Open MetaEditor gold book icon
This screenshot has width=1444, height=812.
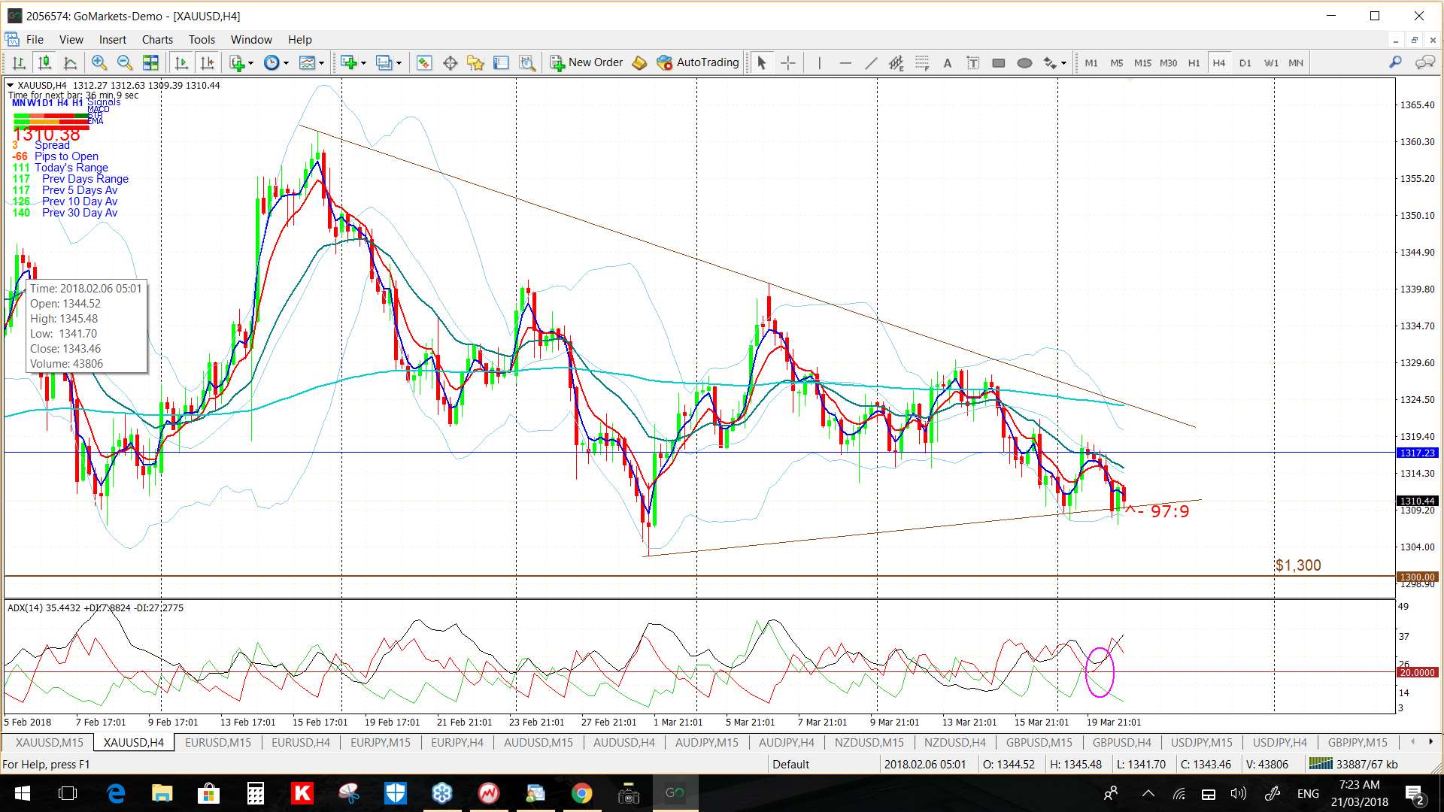coord(639,63)
